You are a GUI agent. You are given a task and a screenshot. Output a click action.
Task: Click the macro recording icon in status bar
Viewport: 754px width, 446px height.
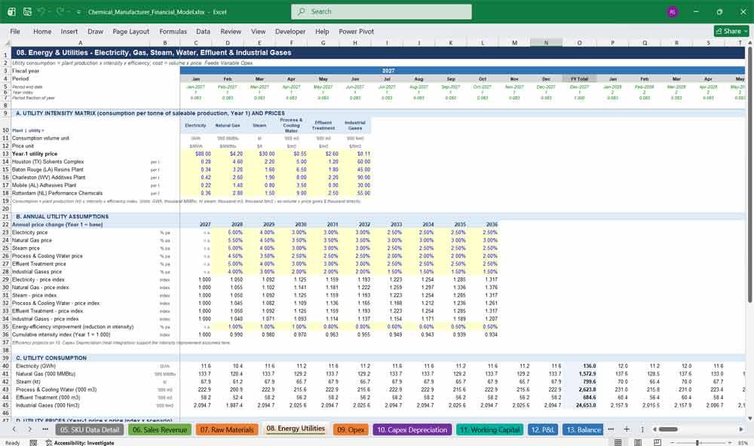33,443
